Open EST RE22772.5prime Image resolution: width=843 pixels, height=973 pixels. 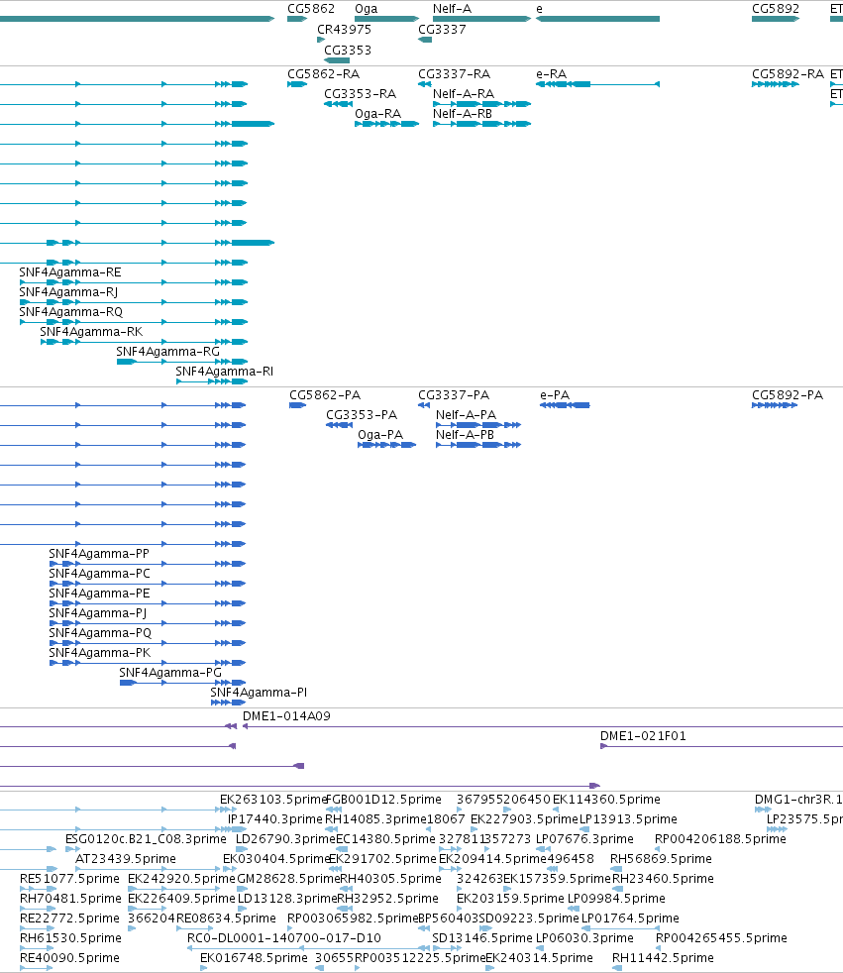[69, 919]
